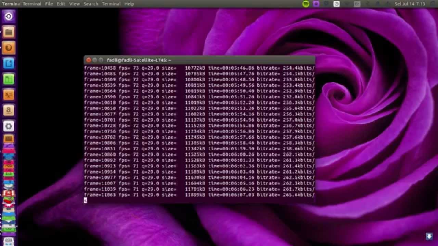Open System Settings from the dock

pos(9,126)
